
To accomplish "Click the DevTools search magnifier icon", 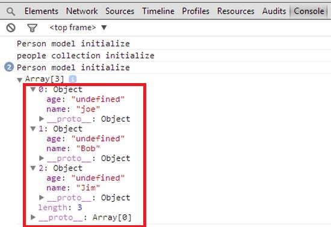I will [x=11, y=11].
